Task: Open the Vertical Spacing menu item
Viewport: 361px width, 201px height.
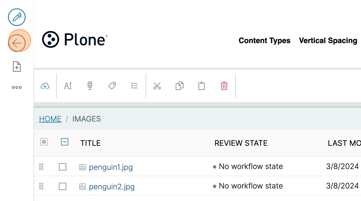Action: (x=328, y=40)
